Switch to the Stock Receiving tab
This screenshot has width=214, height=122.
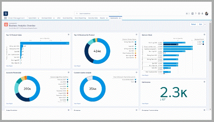click(68, 18)
